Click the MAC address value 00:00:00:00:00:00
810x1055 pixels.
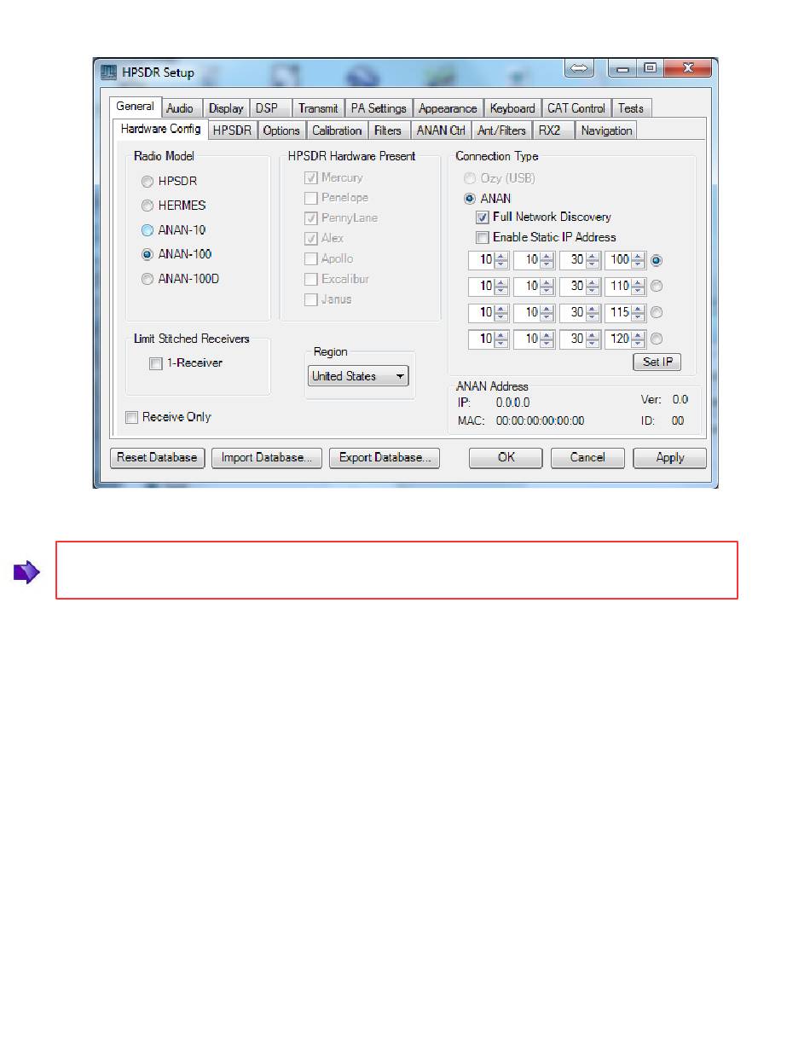tap(541, 420)
